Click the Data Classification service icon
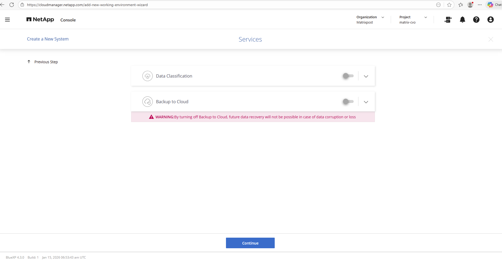The height and width of the screenshot is (262, 502). (x=148, y=76)
